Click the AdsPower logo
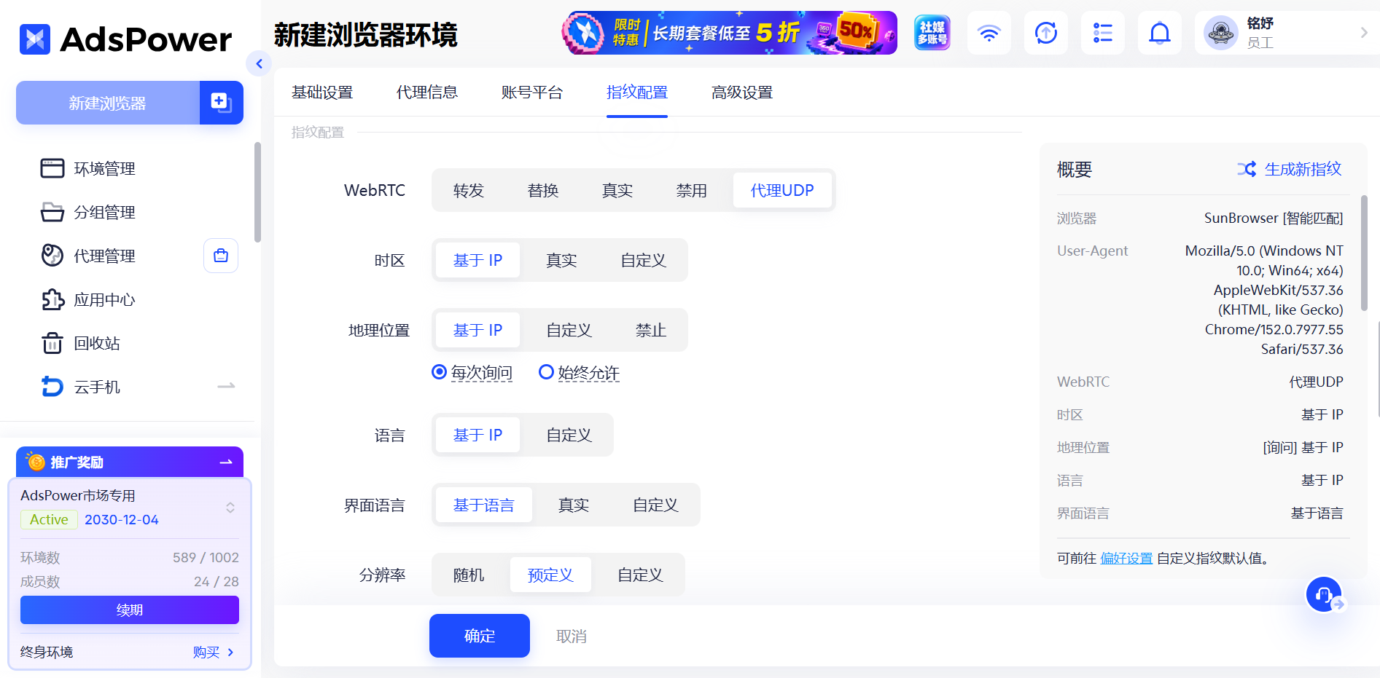The width and height of the screenshot is (1380, 678). coord(125,39)
